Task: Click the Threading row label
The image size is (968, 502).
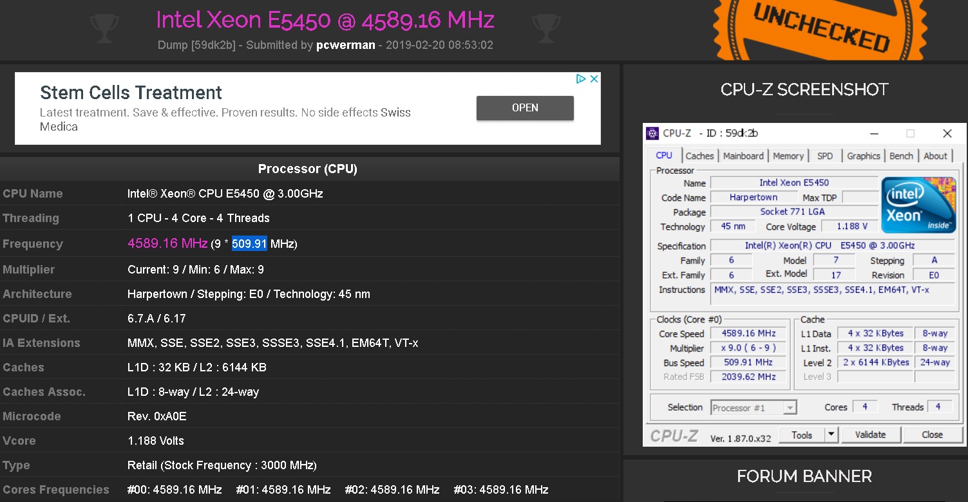Action: (x=31, y=218)
